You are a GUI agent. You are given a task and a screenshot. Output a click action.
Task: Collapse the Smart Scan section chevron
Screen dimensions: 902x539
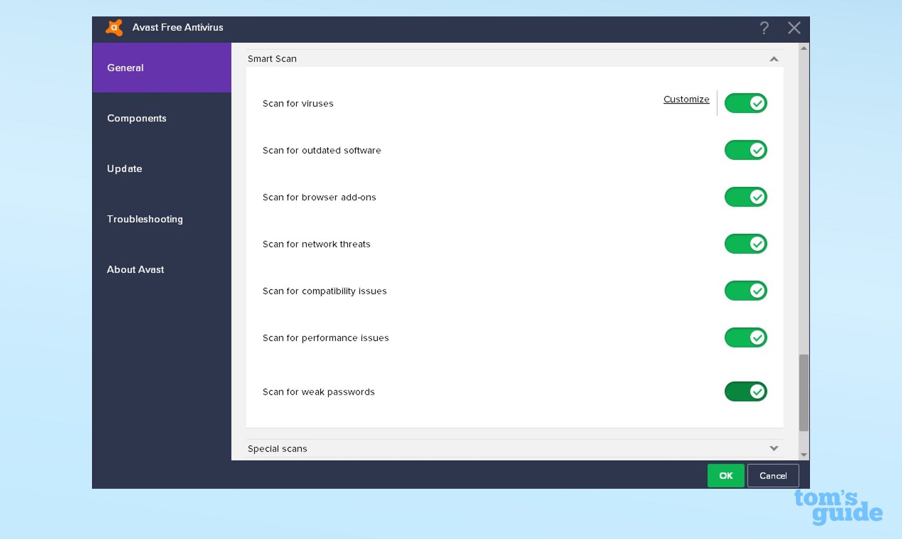coord(774,59)
